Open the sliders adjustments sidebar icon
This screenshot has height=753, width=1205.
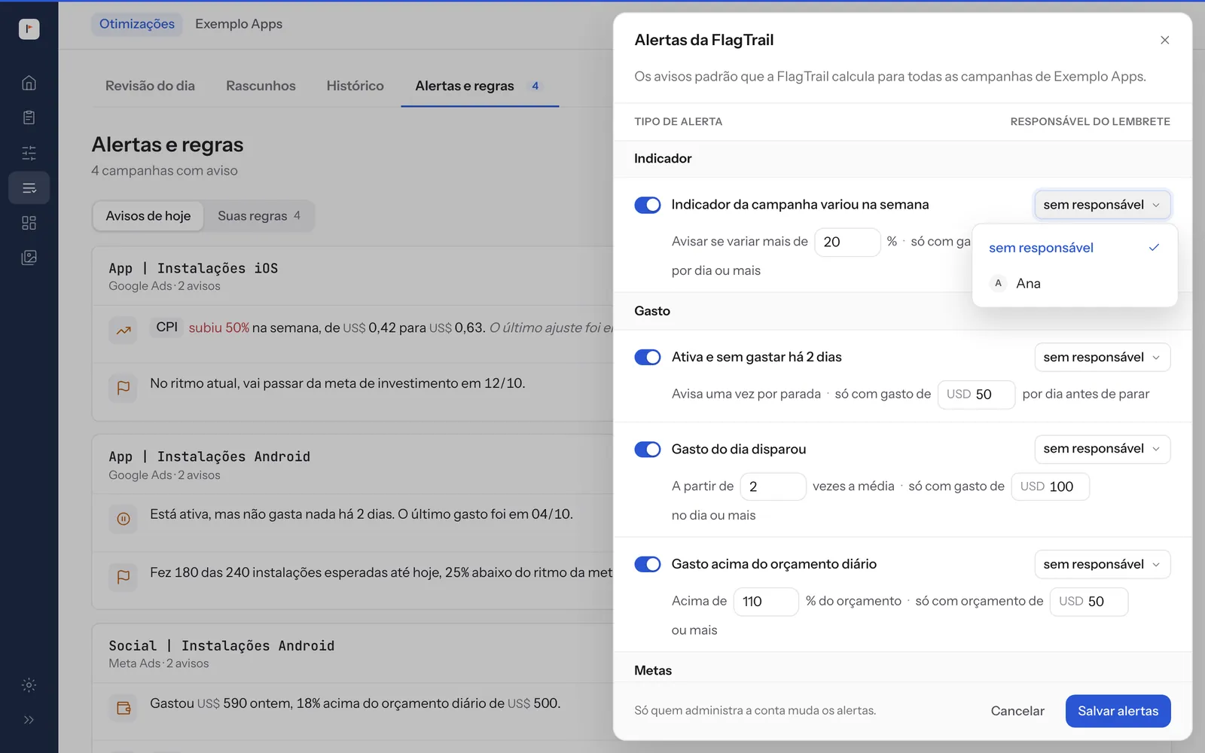click(x=29, y=153)
